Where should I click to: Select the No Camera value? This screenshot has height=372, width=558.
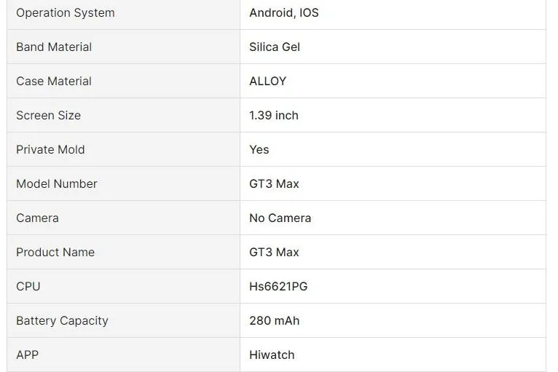(280, 218)
